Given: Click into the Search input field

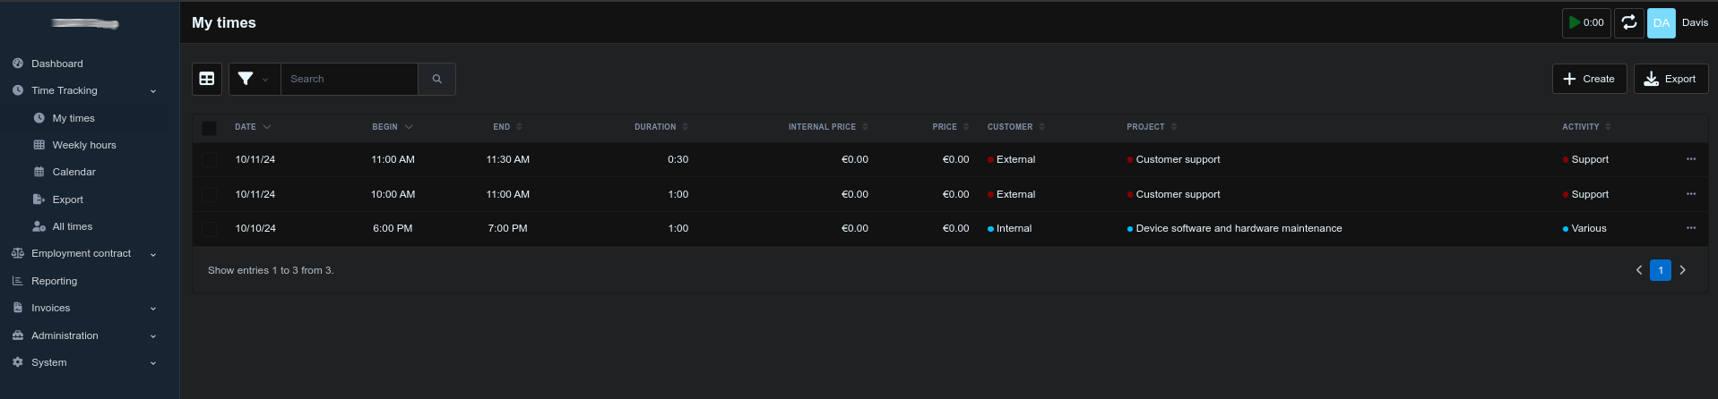Looking at the screenshot, I should [350, 79].
